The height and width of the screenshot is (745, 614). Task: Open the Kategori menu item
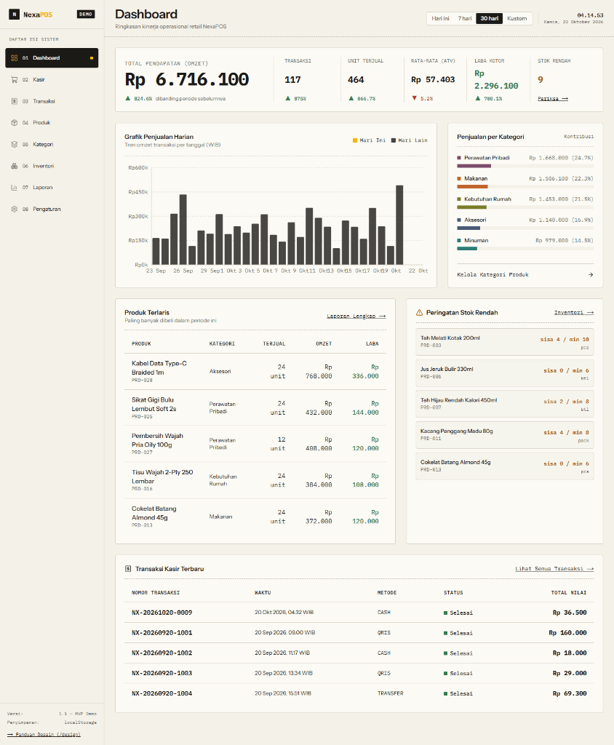(52, 145)
